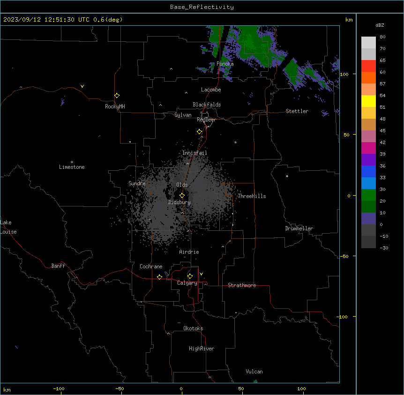
Task: Click the Okotoks label
Action: 193,328
